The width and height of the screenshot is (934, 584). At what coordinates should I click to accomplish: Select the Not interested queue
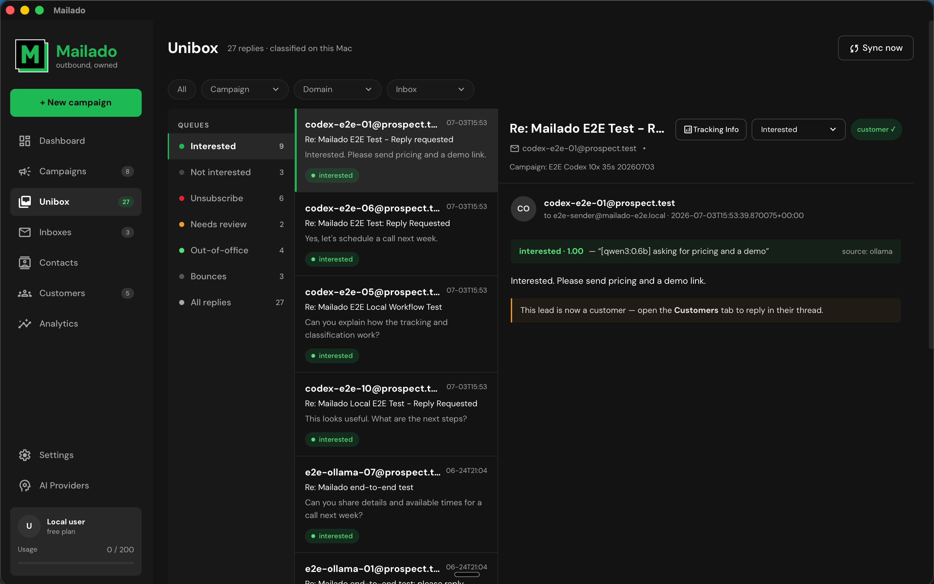[231, 172]
